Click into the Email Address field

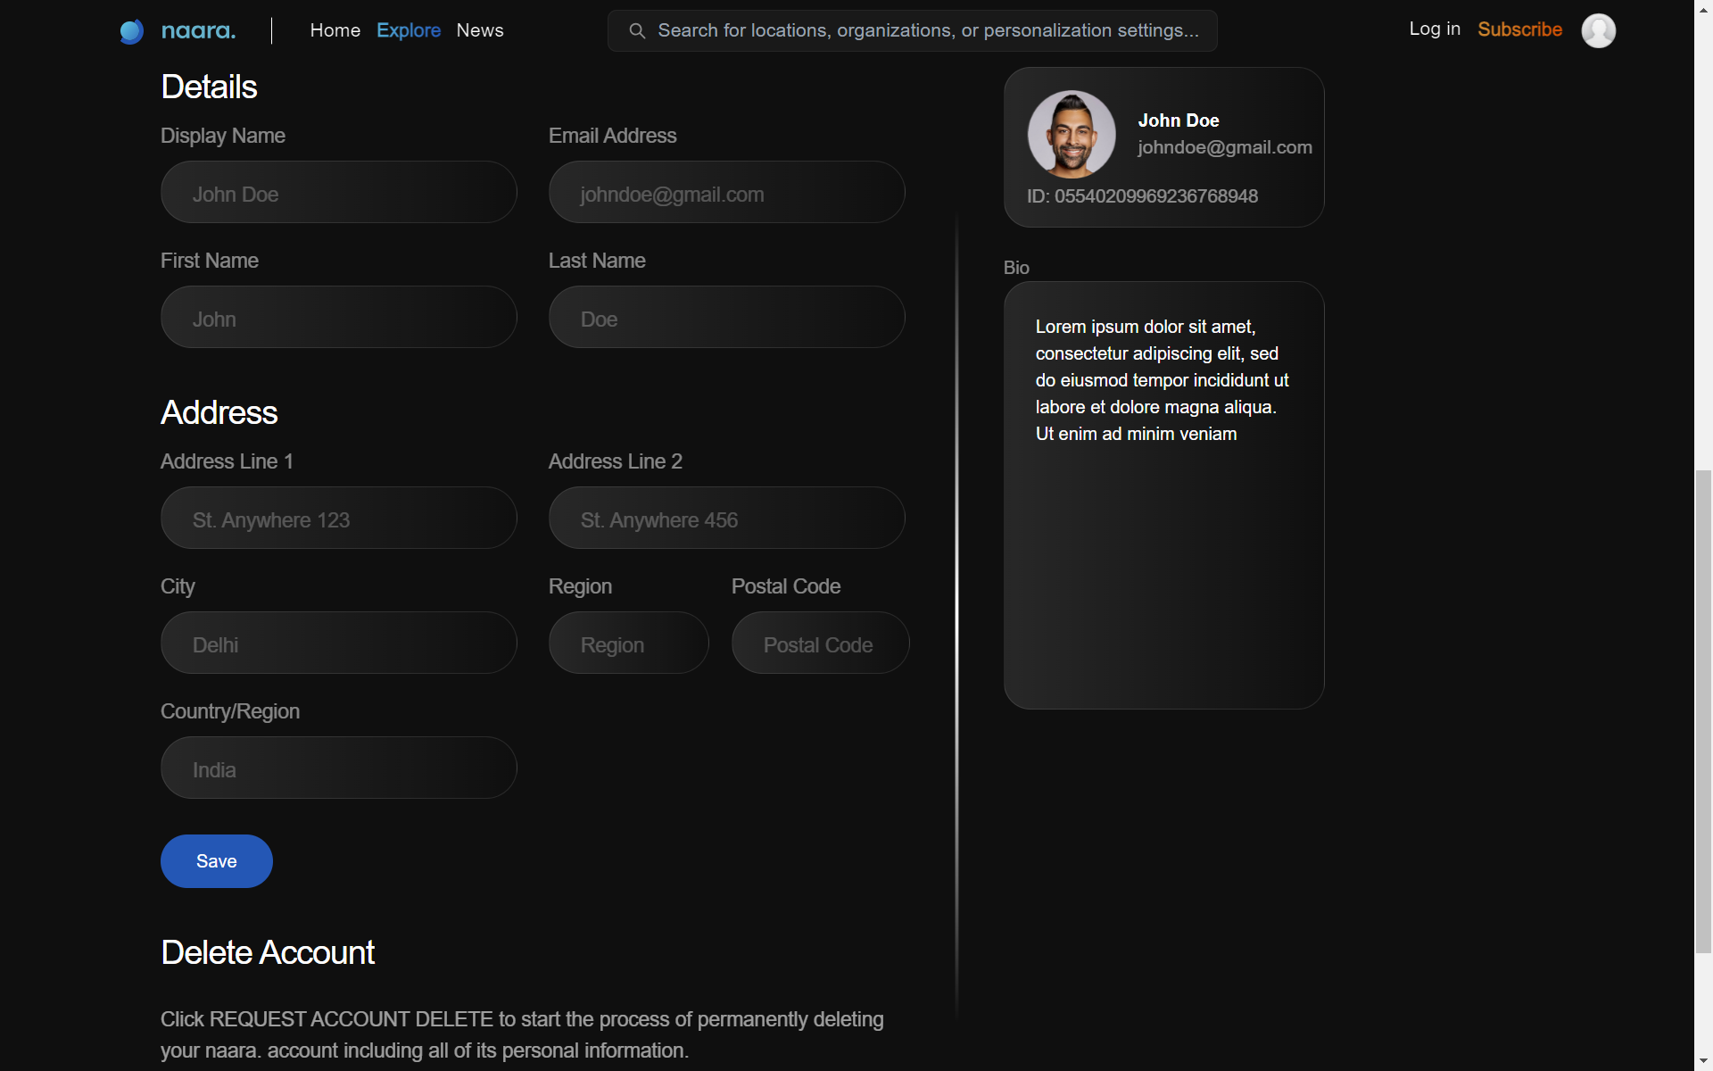click(x=726, y=193)
